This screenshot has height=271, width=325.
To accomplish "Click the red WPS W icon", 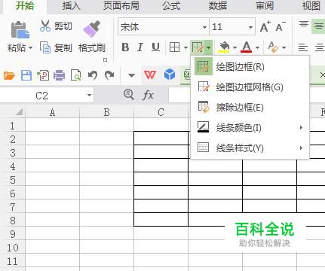I will tap(150, 75).
